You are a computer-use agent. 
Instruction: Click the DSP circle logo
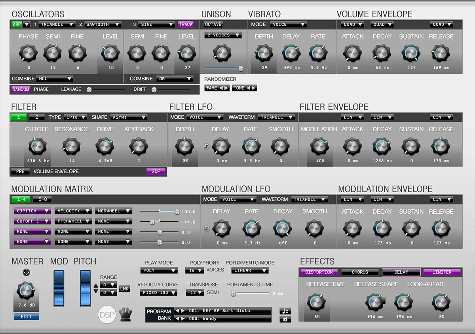[x=107, y=314]
